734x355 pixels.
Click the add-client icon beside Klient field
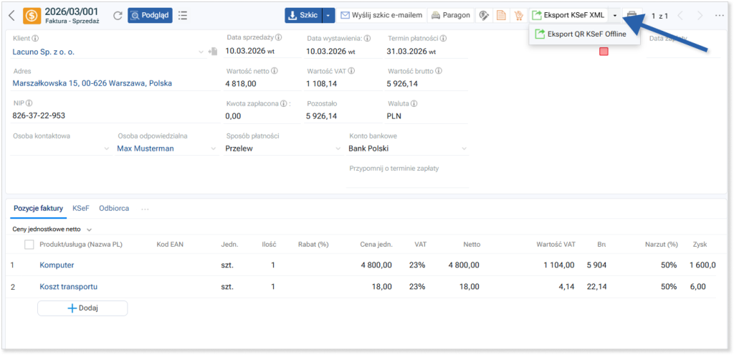212,52
